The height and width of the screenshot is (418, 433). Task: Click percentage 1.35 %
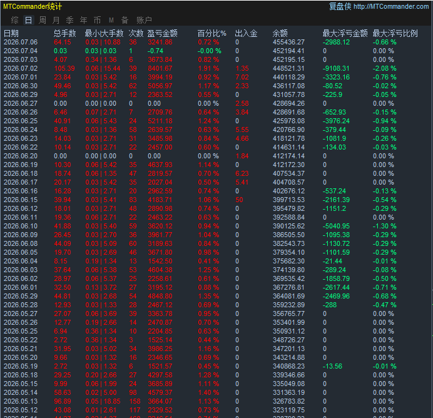tap(208, 296)
